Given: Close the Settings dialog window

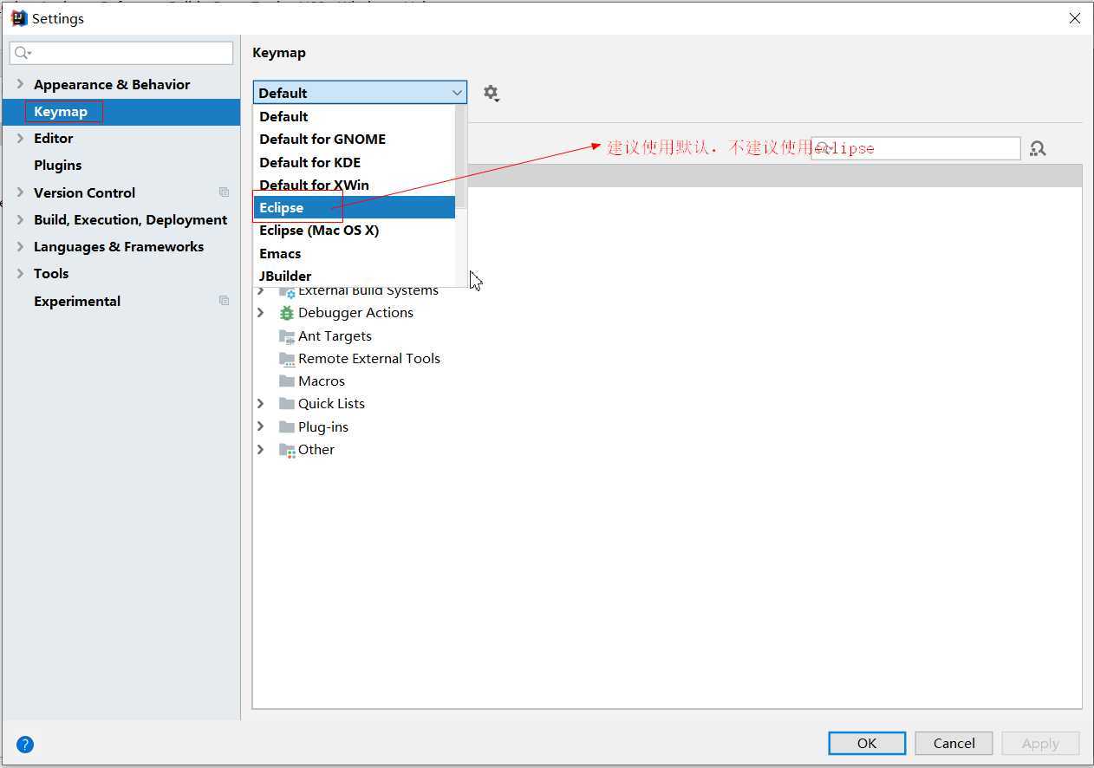Looking at the screenshot, I should (x=1075, y=18).
